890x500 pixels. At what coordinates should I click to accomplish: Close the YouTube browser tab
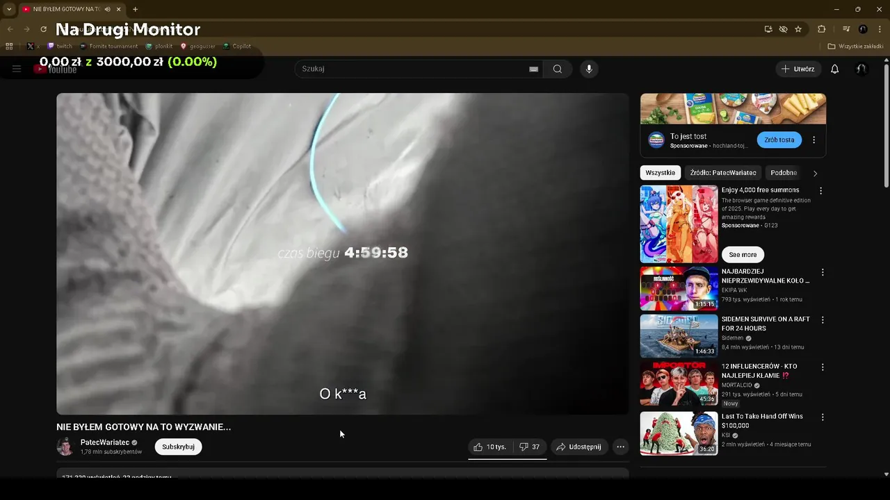[x=119, y=9]
